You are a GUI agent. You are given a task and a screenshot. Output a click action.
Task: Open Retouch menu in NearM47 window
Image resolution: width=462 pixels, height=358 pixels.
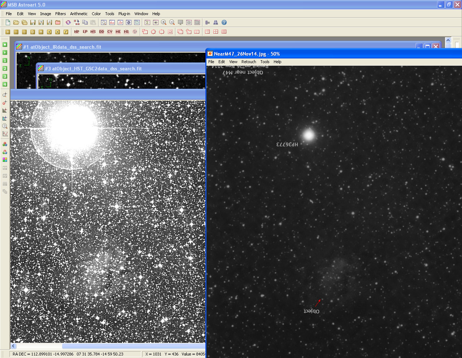pos(249,62)
